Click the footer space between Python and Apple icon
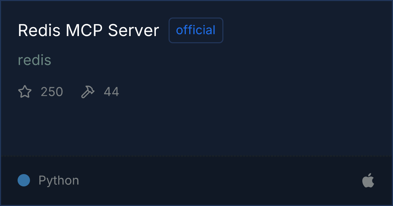Image resolution: width=393 pixels, height=206 pixels. (x=221, y=181)
